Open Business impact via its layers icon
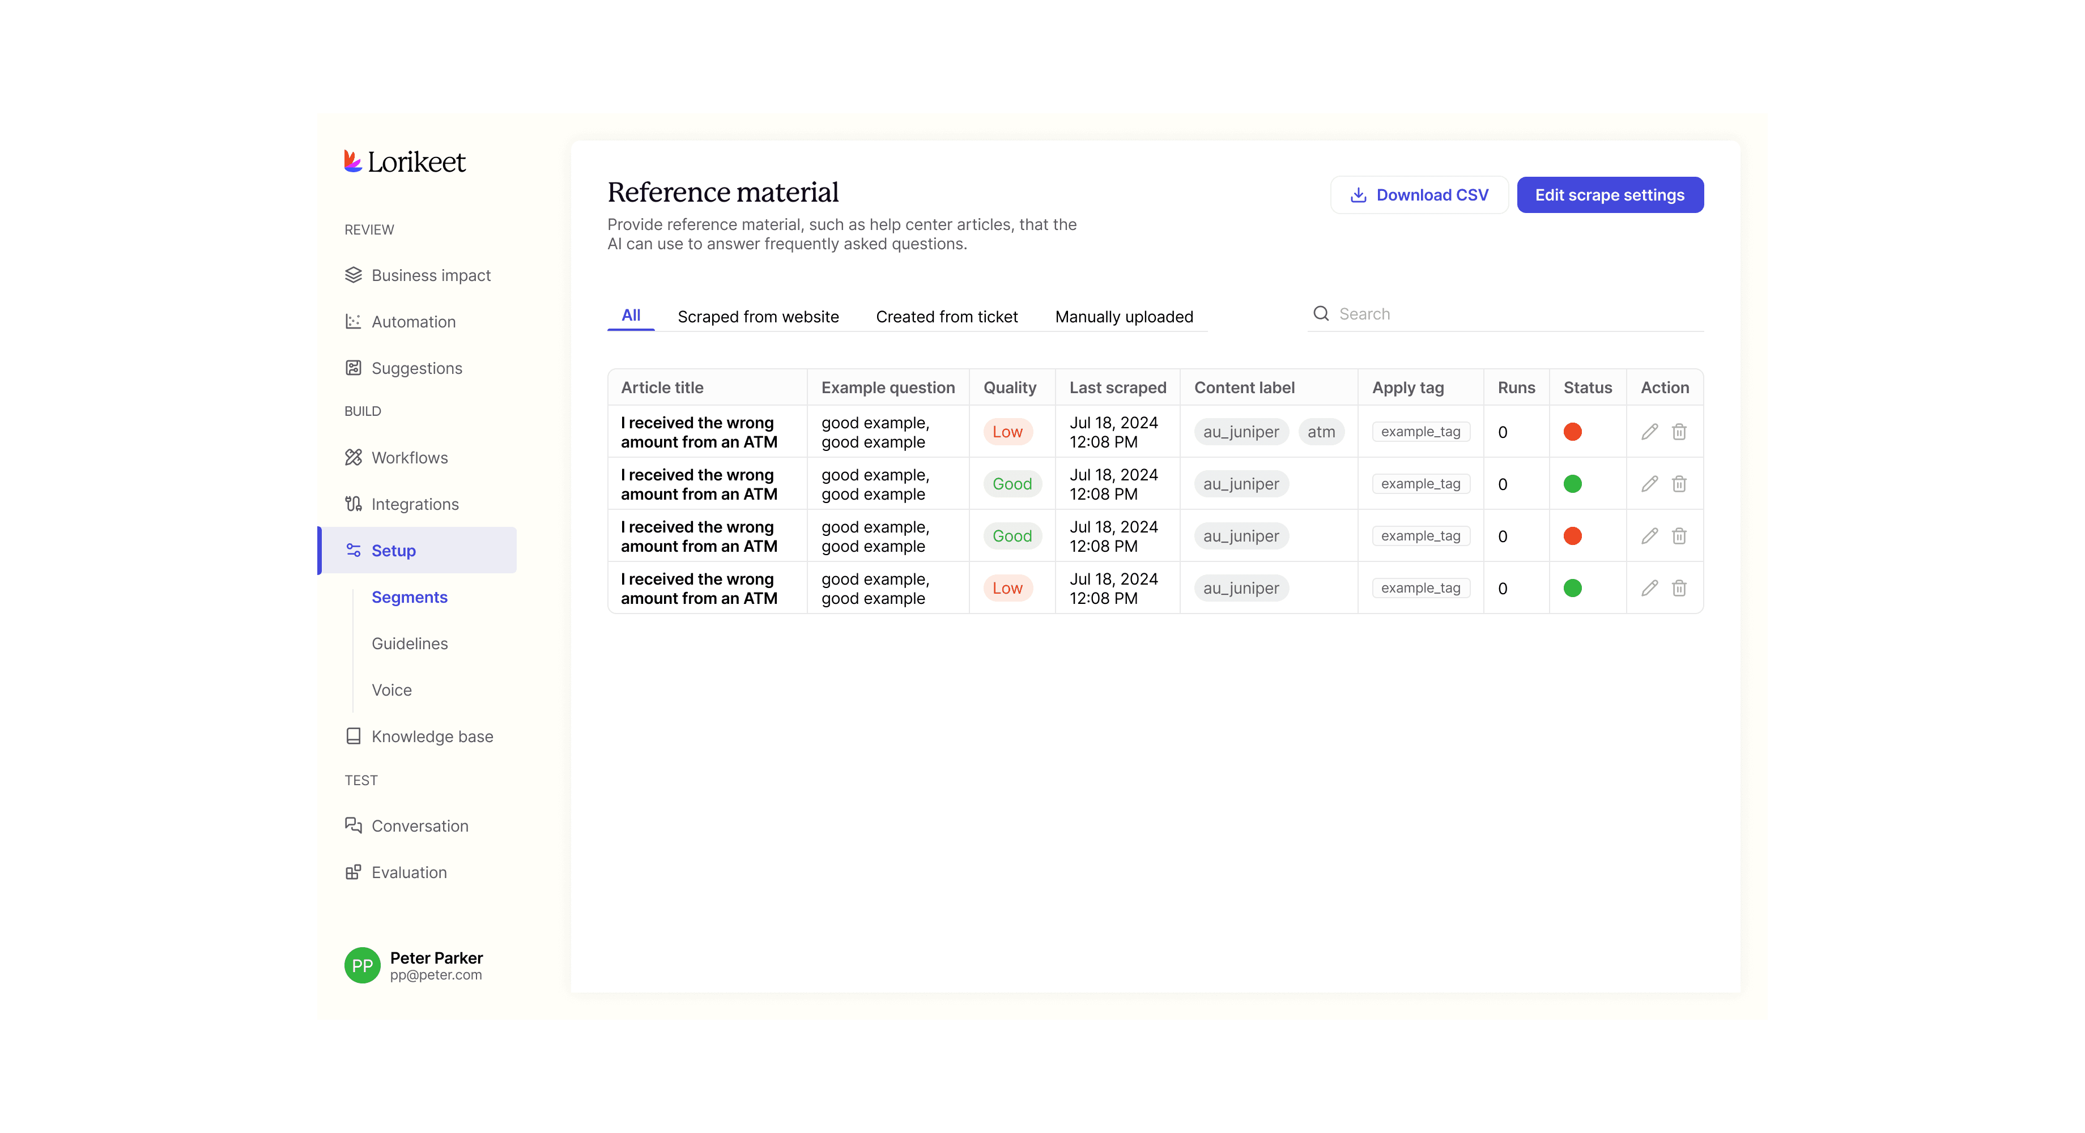This screenshot has width=2085, height=1133. 353,275
